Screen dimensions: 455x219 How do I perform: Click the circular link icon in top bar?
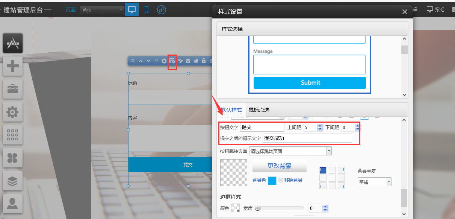161,10
